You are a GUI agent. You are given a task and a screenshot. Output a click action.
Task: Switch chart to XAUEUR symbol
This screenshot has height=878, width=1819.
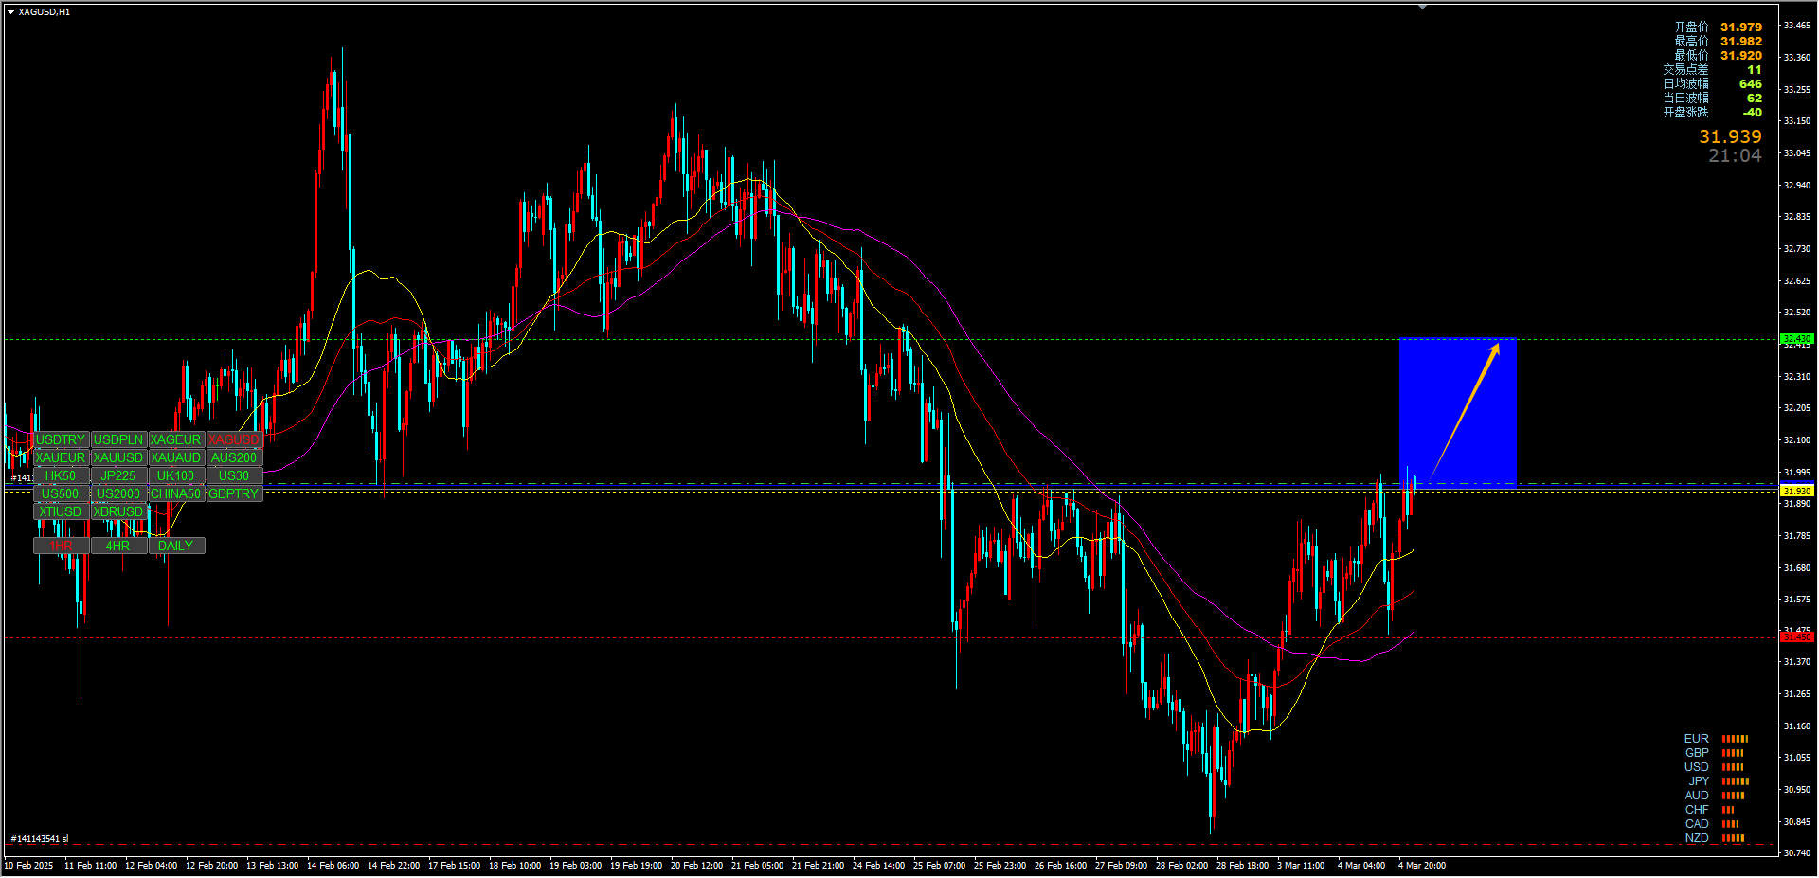(62, 457)
